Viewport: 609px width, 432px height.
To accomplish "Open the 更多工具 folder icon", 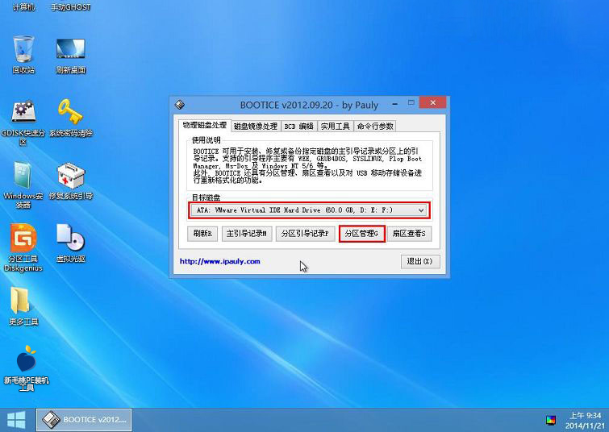I will click(x=23, y=306).
